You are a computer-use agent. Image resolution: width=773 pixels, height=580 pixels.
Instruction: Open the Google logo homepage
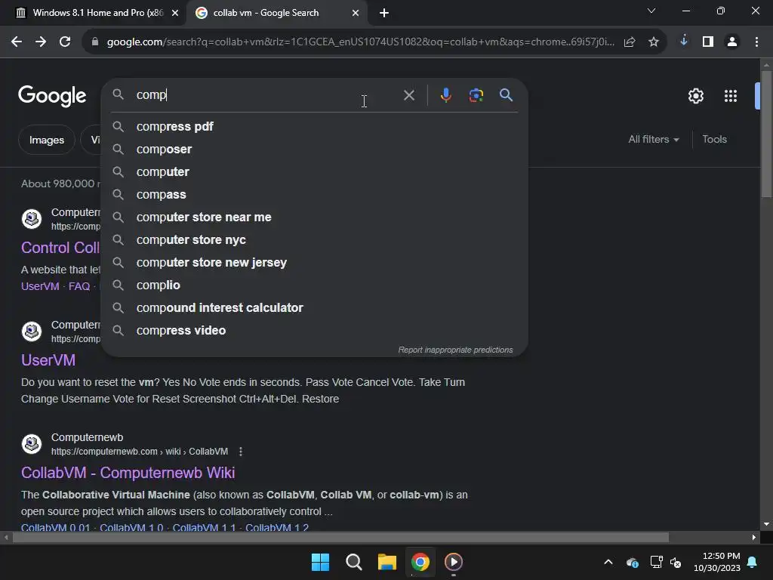52,96
